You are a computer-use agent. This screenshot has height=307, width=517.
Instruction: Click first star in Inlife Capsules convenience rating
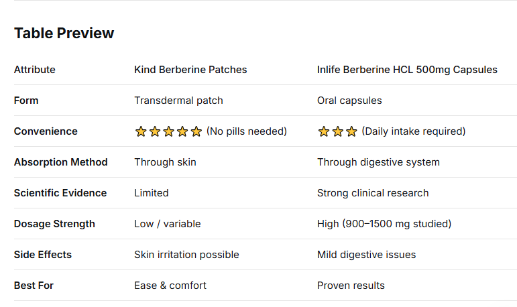323,132
